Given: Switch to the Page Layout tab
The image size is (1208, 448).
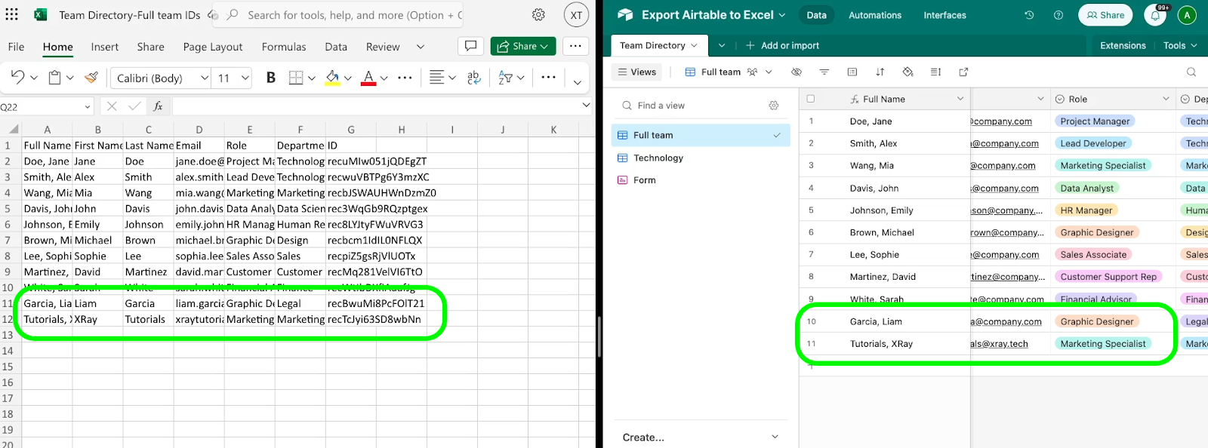Looking at the screenshot, I should click(213, 47).
